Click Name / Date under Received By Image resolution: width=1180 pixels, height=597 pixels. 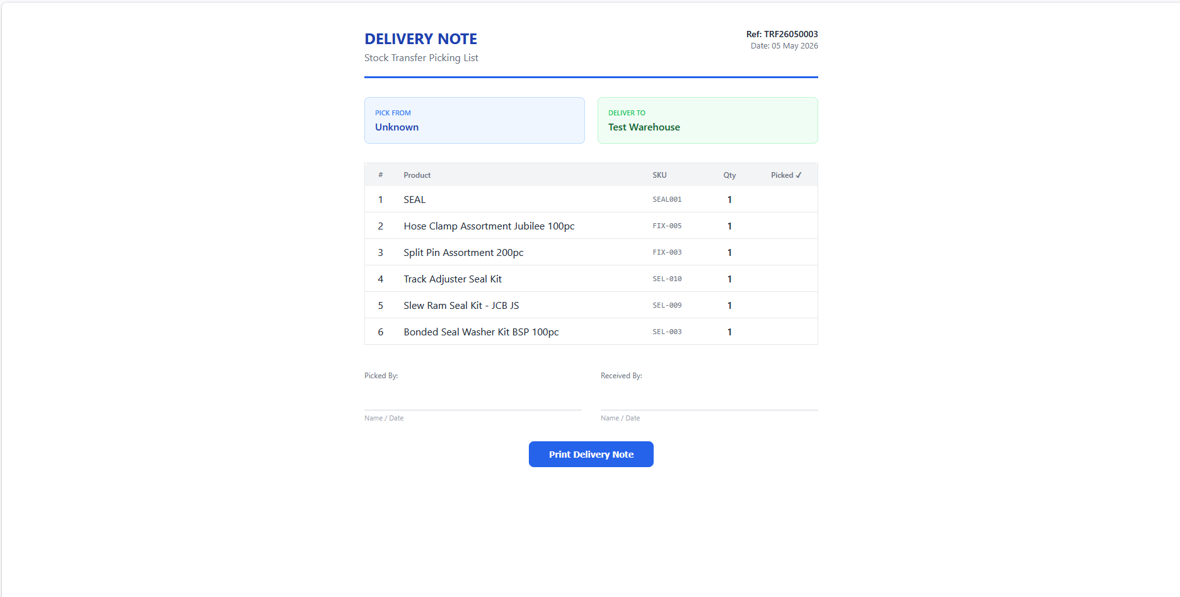(620, 418)
